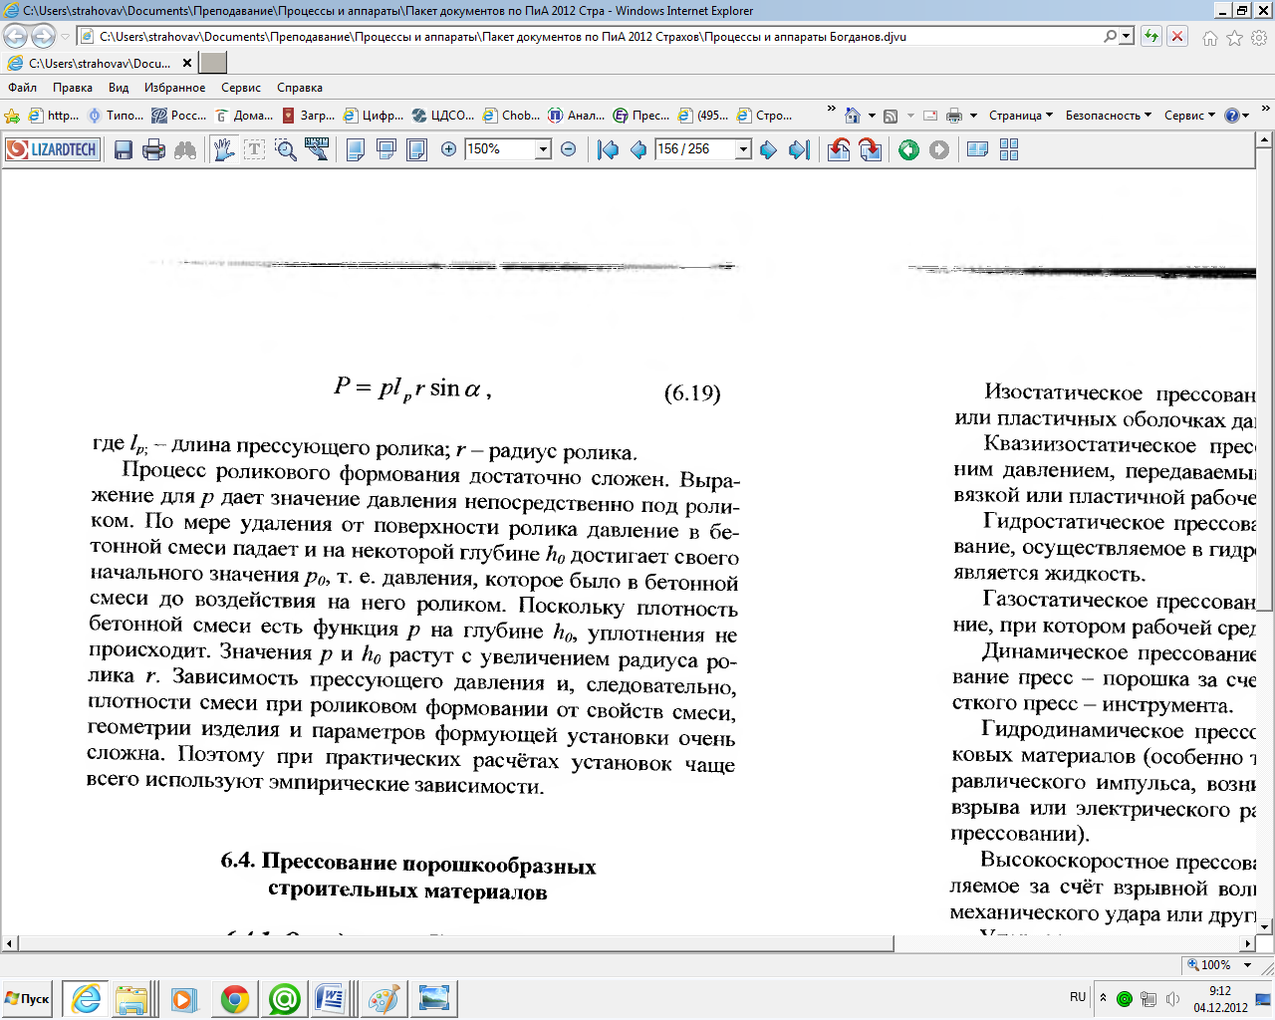Click the horizontal scrollbar thumb
The height and width of the screenshot is (1020, 1275).
[x=455, y=942]
